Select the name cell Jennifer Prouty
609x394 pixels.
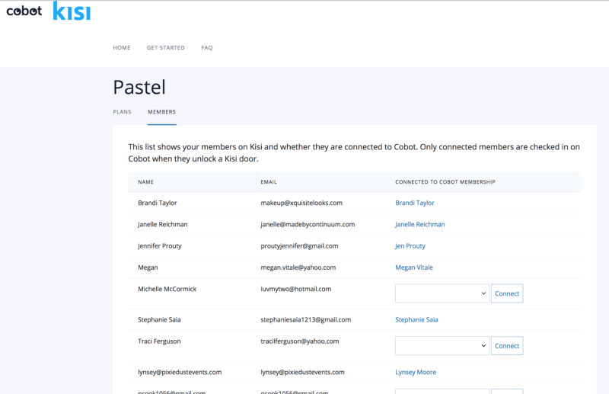pyautogui.click(x=160, y=246)
